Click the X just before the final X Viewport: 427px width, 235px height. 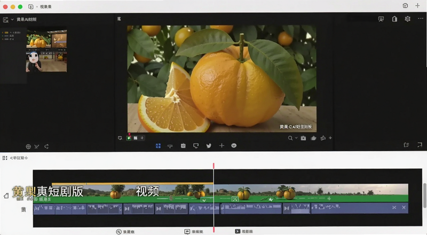394,208
